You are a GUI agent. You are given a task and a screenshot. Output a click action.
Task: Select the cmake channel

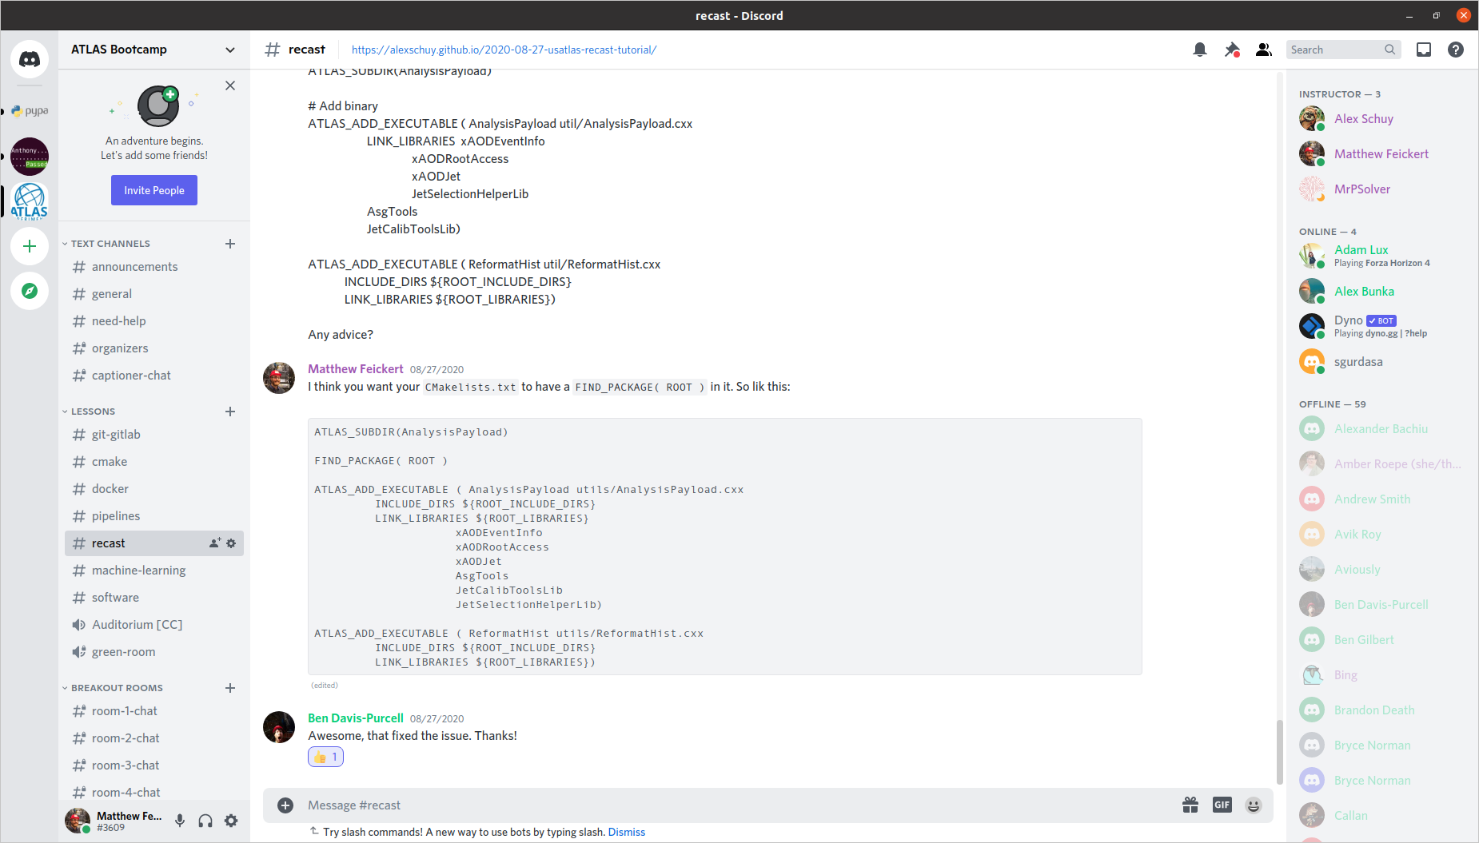154,462
